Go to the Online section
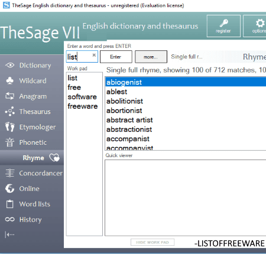 coord(29,188)
